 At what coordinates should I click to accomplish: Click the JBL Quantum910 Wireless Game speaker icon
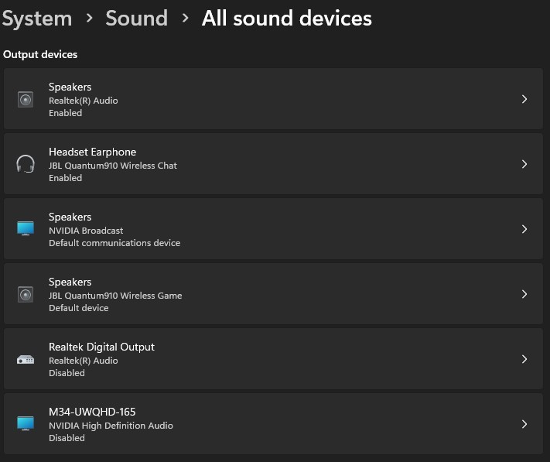[26, 295]
